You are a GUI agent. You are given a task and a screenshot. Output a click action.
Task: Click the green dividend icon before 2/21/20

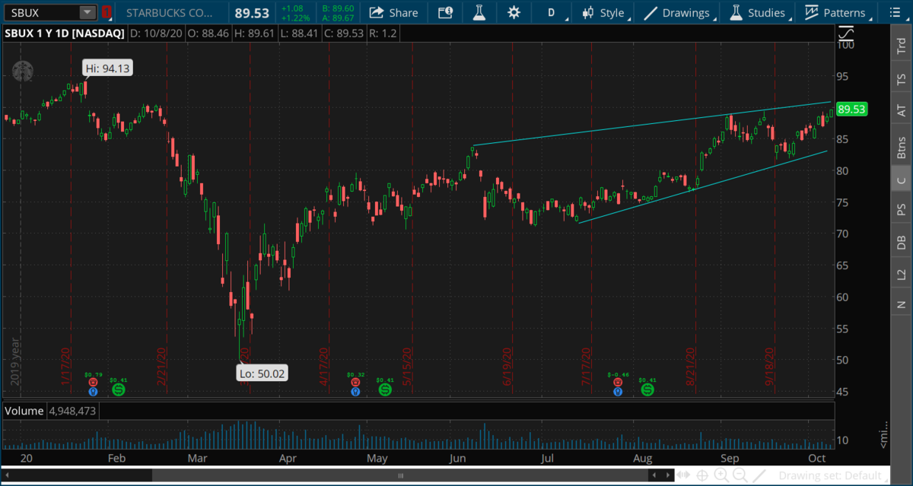click(119, 389)
